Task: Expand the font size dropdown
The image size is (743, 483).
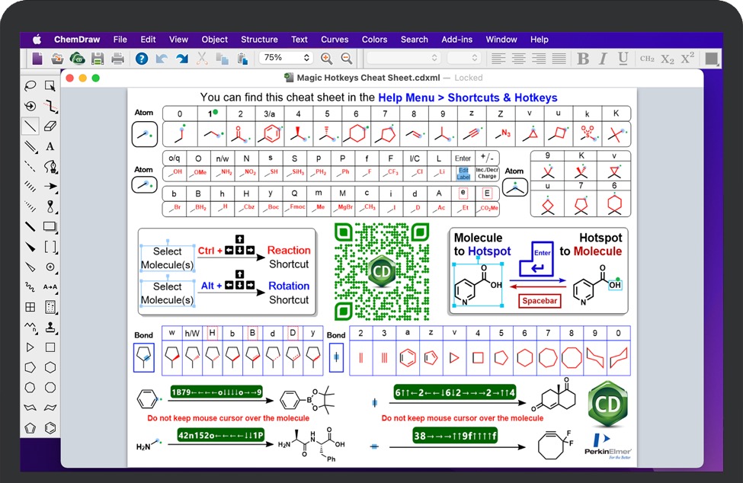Action: [x=463, y=58]
